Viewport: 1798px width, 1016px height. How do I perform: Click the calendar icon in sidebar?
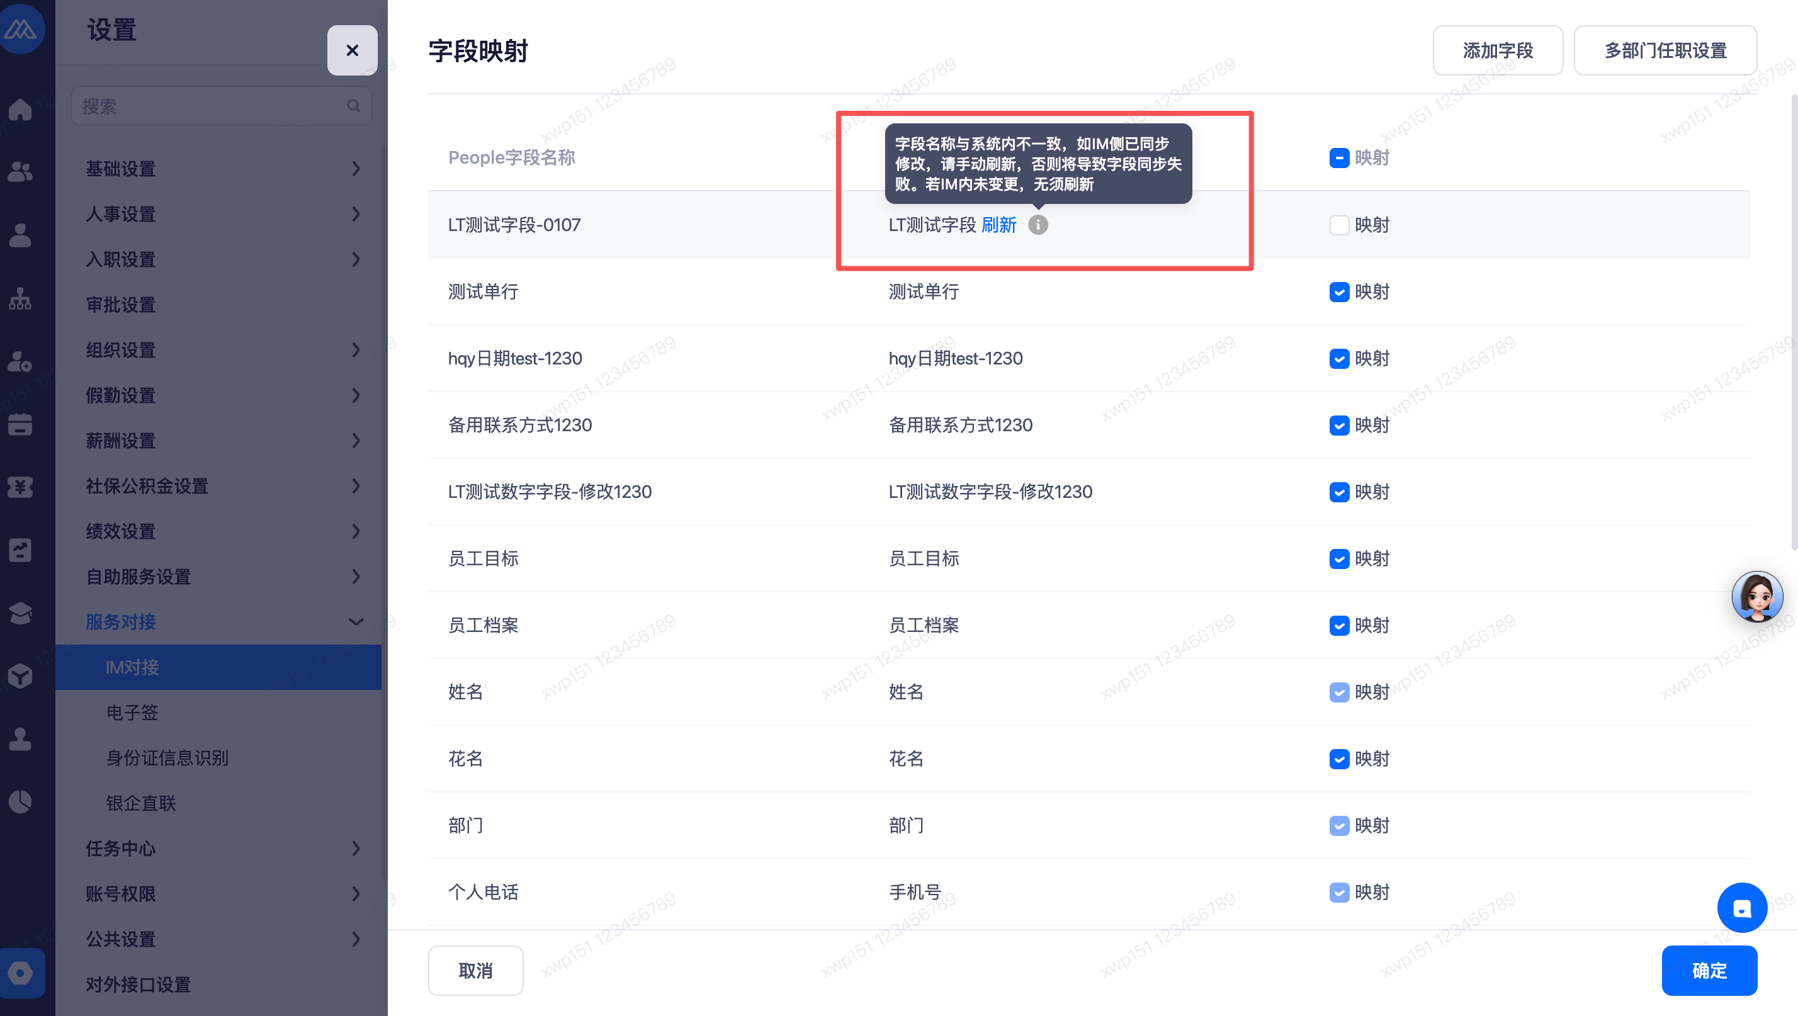[20, 424]
